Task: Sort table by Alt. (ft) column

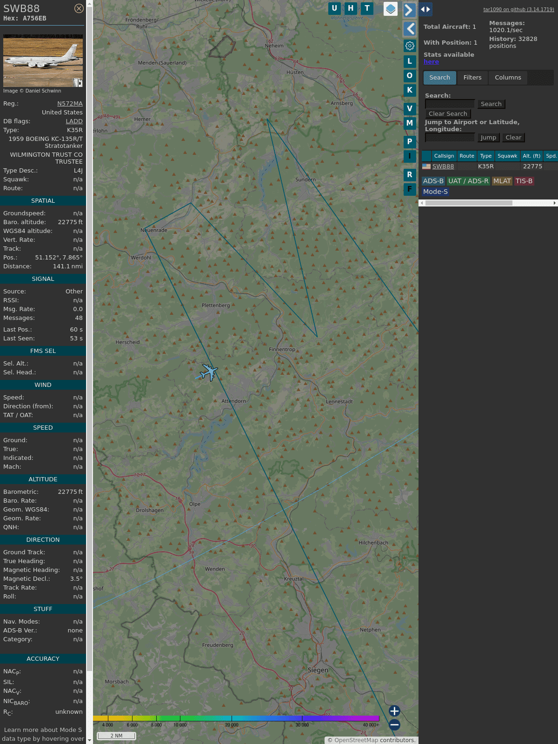Action: (x=531, y=156)
